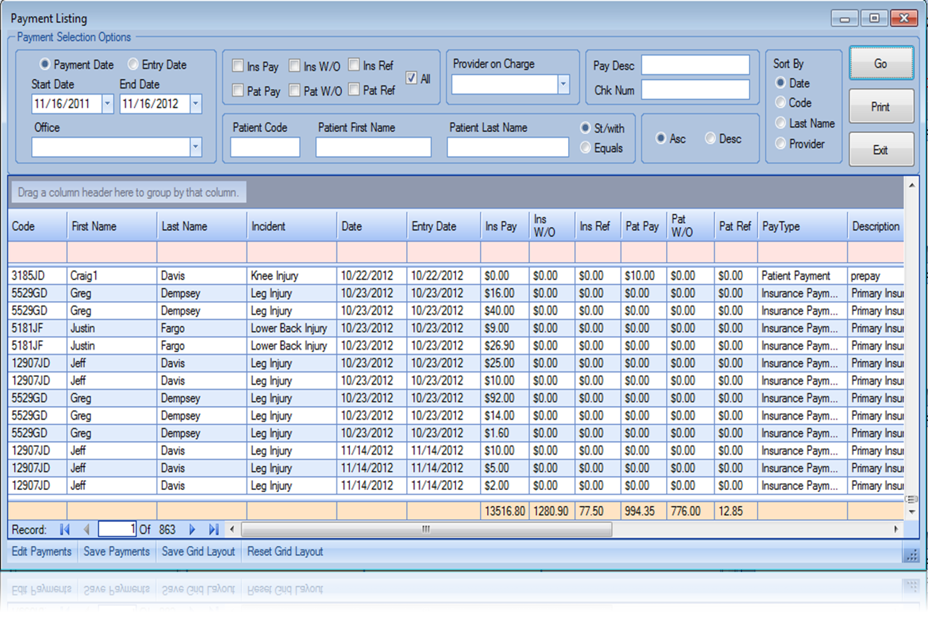Go to first record navigation arrow

tap(64, 530)
